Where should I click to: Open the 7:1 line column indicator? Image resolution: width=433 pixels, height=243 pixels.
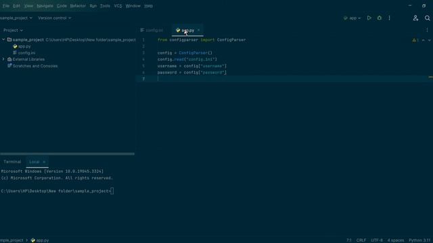tap(349, 240)
